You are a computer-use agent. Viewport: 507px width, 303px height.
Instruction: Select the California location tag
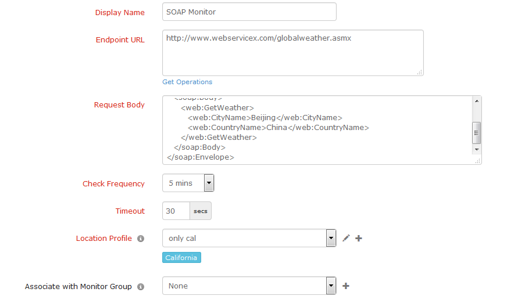[181, 258]
